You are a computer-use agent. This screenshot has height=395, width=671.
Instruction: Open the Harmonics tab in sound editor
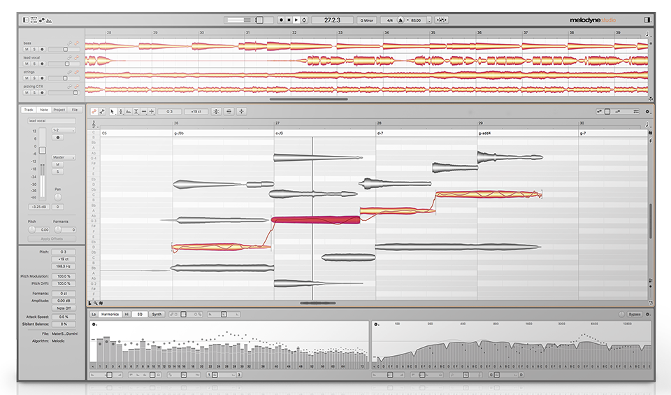(110, 315)
